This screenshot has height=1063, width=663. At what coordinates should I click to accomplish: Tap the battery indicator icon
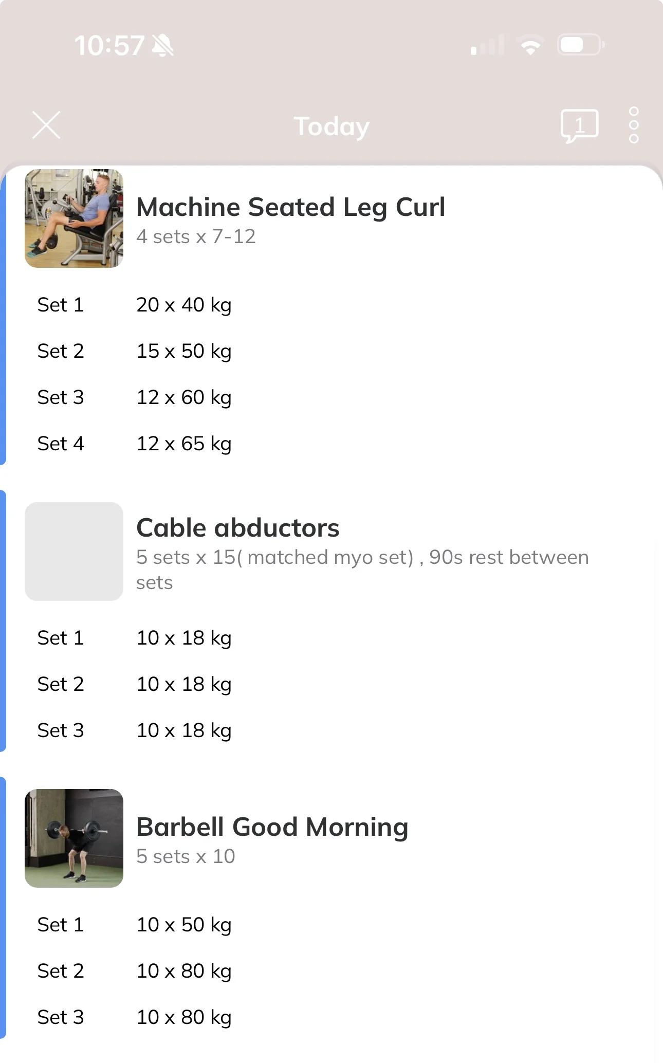click(x=581, y=45)
